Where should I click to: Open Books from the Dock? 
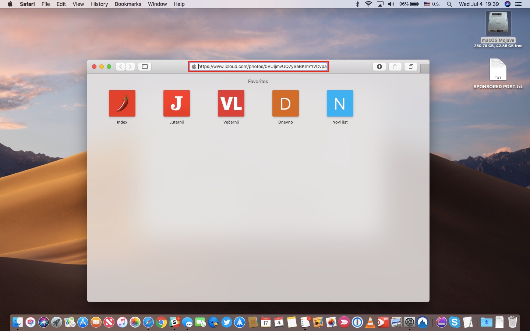(x=96, y=322)
